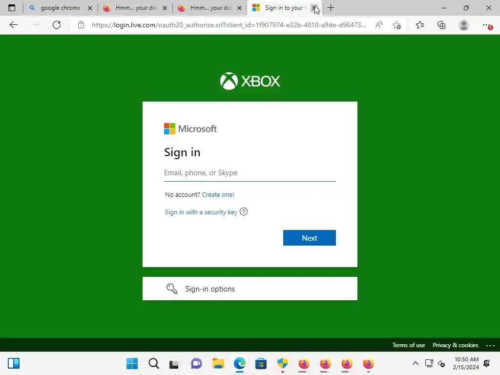500x375 pixels.
Task: Focus the Email, phone, or Skype field
Action: (250, 173)
